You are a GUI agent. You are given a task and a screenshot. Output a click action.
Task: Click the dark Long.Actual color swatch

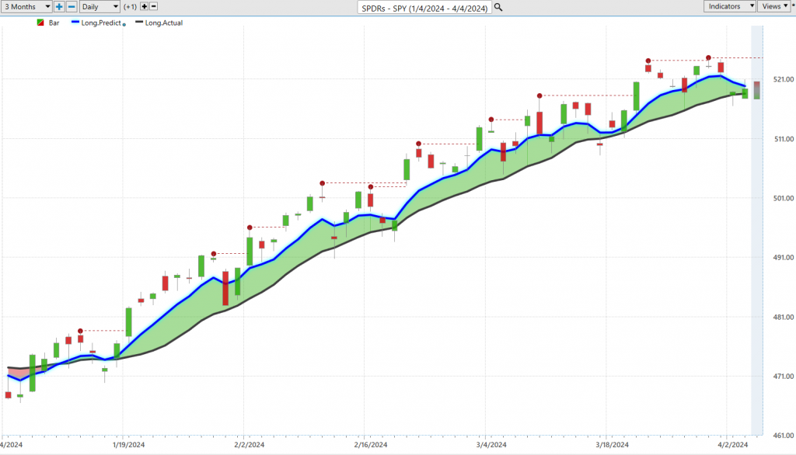click(x=140, y=23)
